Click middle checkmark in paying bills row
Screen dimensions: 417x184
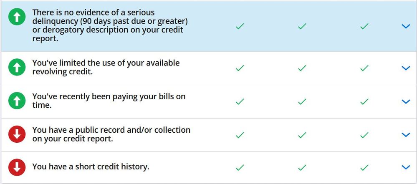(x=302, y=101)
